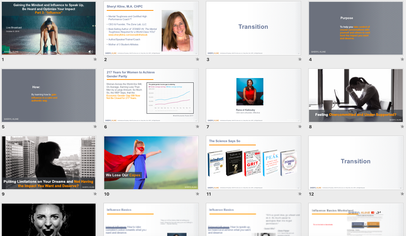Click the transition star below slide 2
This screenshot has height=236, width=406.
pyautogui.click(x=198, y=59)
